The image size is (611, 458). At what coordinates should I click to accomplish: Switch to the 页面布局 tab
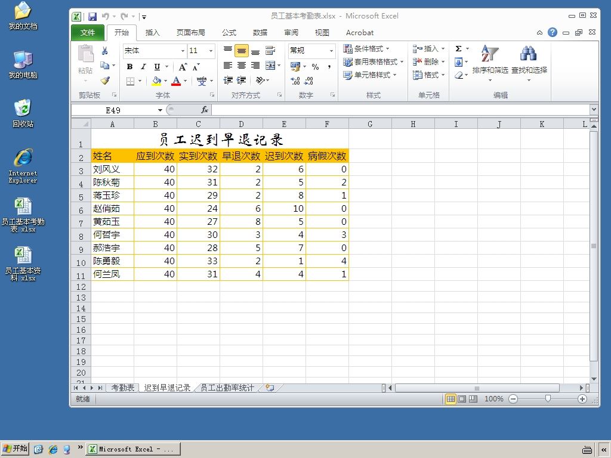click(x=190, y=33)
